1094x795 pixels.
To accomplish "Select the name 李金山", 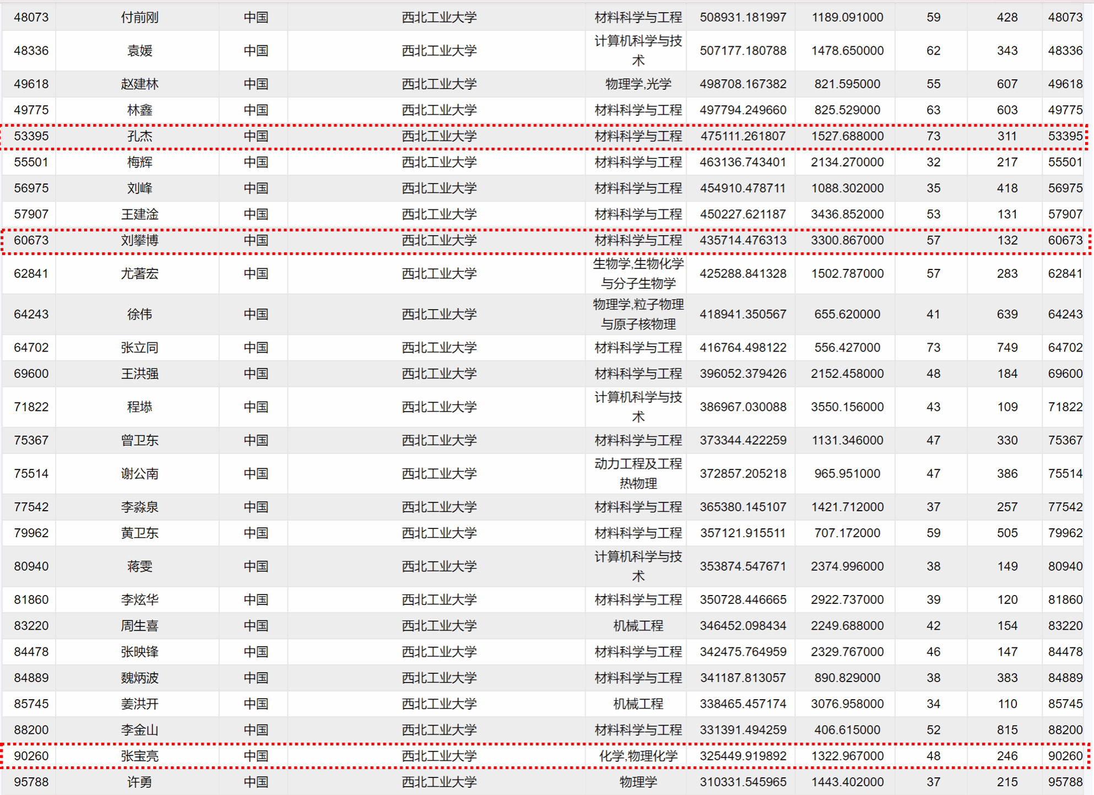I will 139,730.
